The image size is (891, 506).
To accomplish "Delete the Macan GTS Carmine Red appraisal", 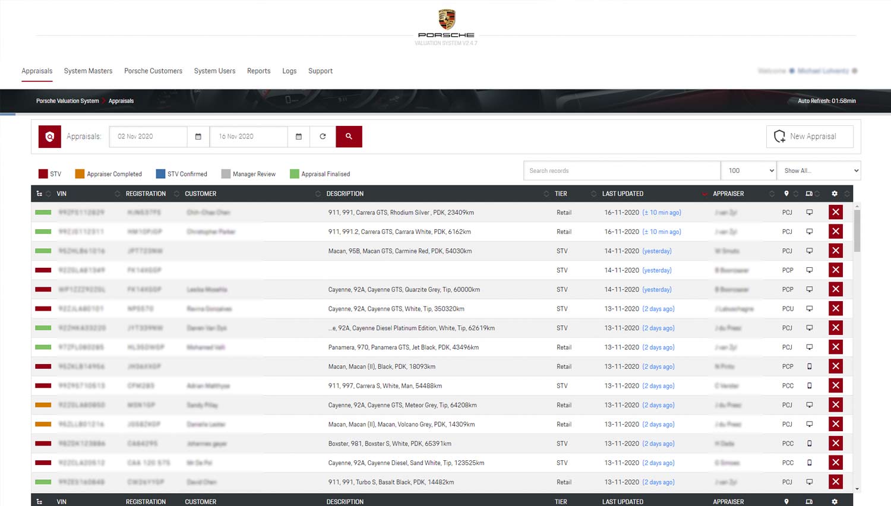I will 836,251.
